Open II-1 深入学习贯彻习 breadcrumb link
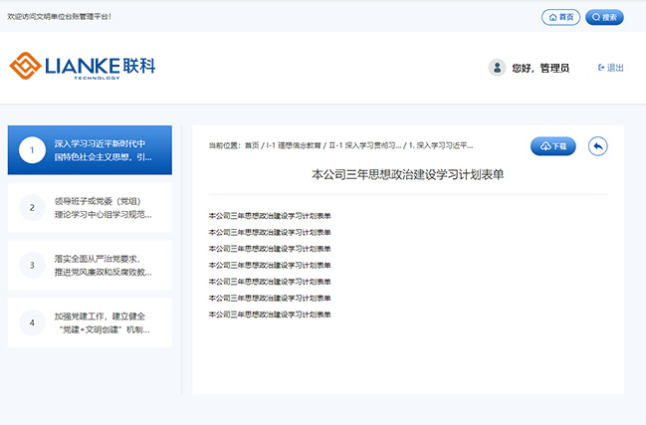 pyautogui.click(x=365, y=145)
